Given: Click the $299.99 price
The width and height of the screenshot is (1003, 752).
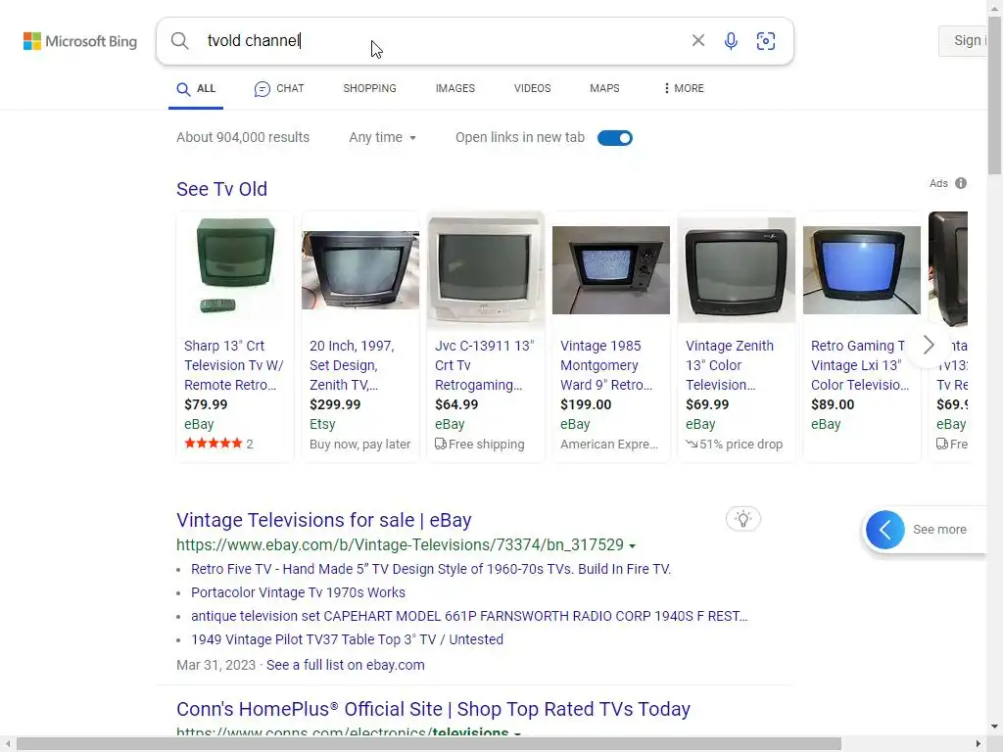Looking at the screenshot, I should 335,404.
